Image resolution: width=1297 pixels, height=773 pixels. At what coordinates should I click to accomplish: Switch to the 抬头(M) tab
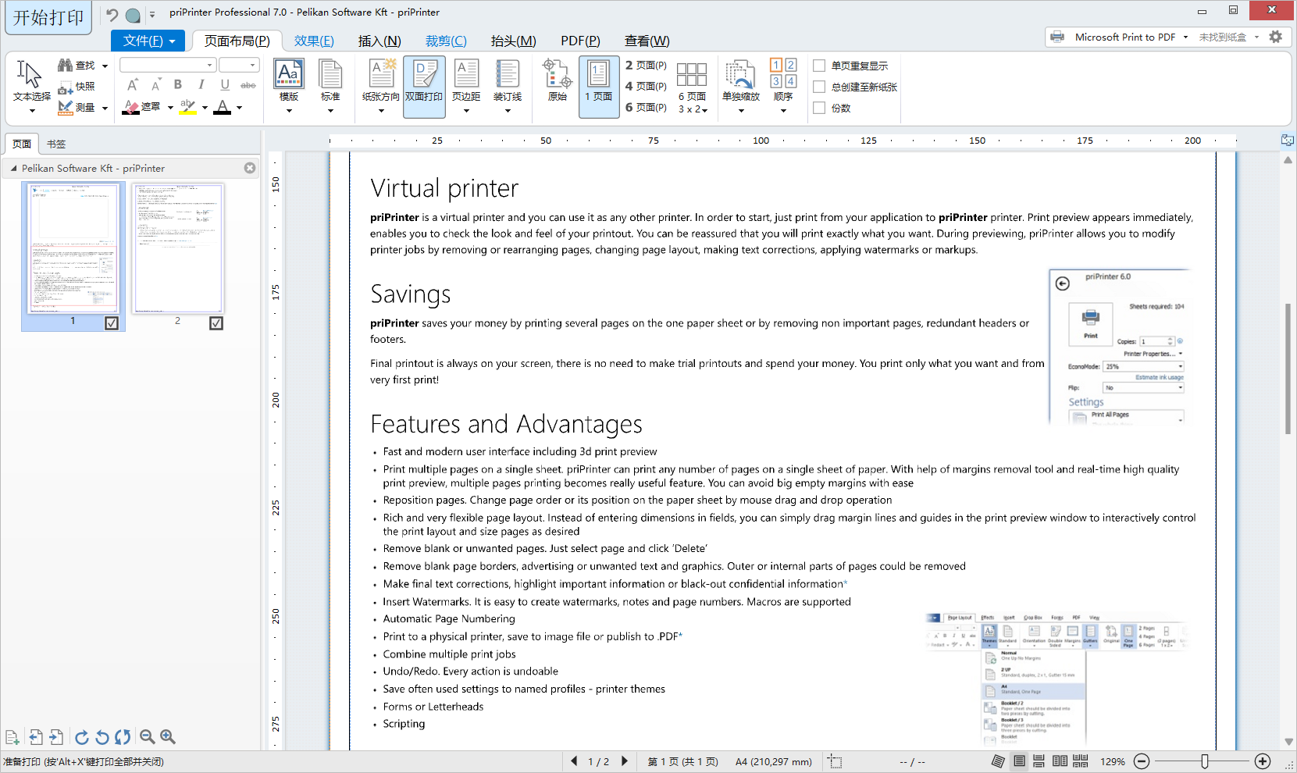click(x=513, y=41)
